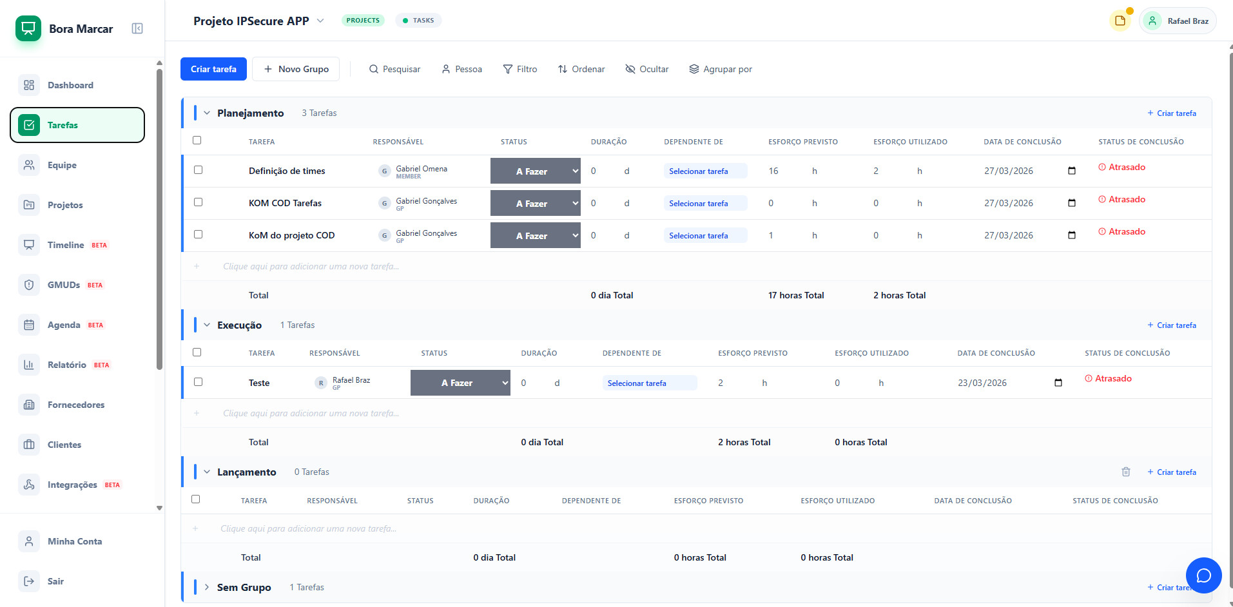
Task: Click the Fornecedores building icon
Action: tap(29, 405)
